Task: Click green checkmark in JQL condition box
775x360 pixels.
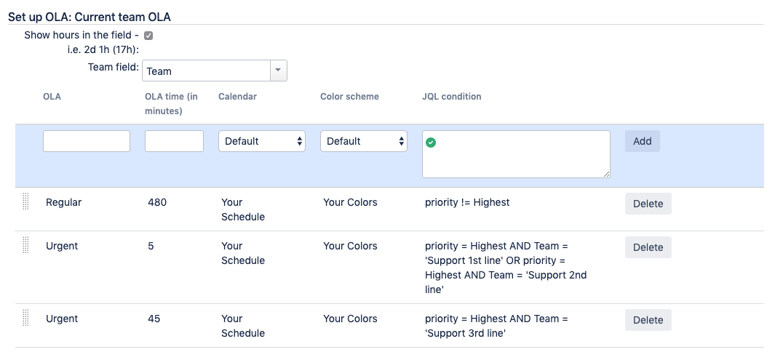Action: coord(431,143)
